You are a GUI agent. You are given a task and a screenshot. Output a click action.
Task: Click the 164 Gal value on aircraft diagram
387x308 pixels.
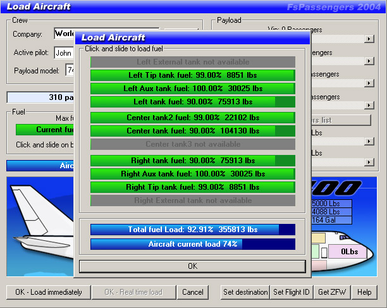point(331,220)
